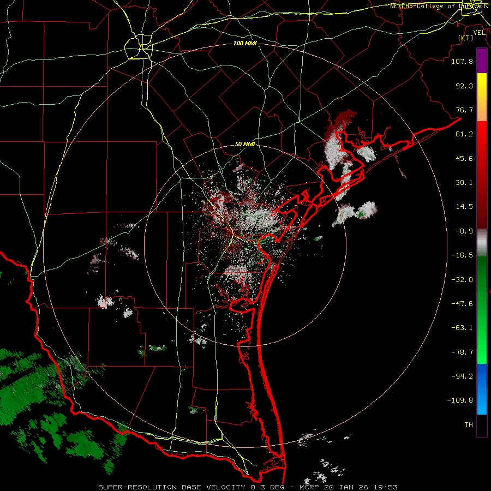Click the purple segment of velocity color bar
The image size is (491, 491).
pos(482,61)
